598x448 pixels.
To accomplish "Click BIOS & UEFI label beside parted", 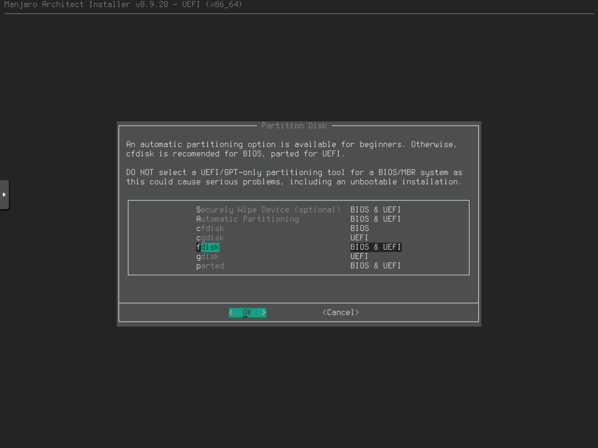I will (x=376, y=266).
